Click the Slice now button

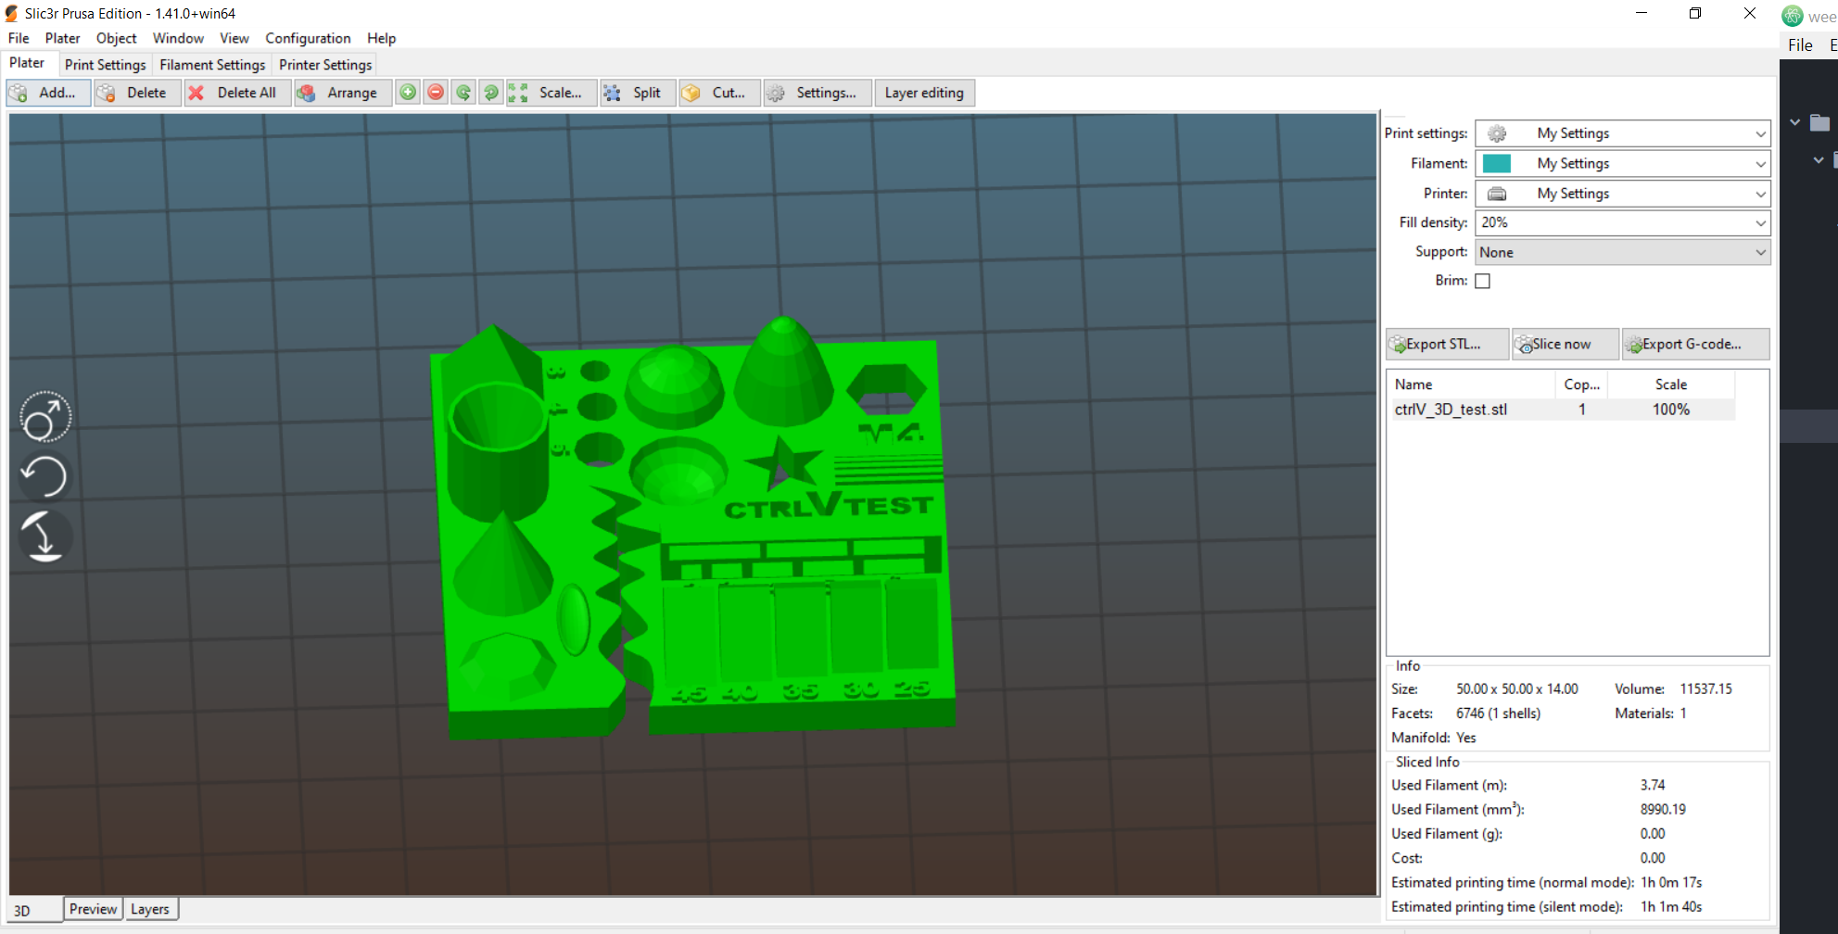(1565, 344)
